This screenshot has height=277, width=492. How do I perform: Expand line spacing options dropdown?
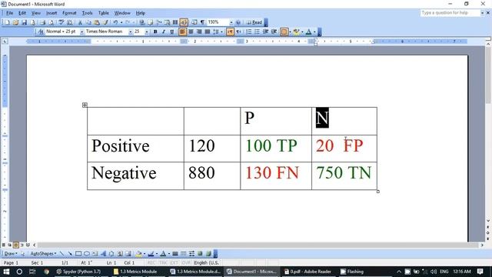coord(221,32)
